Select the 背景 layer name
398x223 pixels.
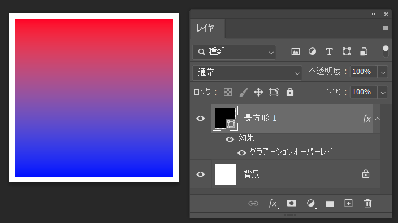click(x=252, y=174)
